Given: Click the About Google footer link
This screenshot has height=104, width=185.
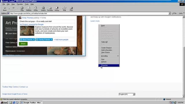Looking at the screenshot, I should (x=12, y=94).
